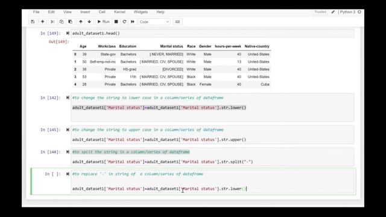
Task: Click the '#to change the string to lower case' comment
Action: 148,98
